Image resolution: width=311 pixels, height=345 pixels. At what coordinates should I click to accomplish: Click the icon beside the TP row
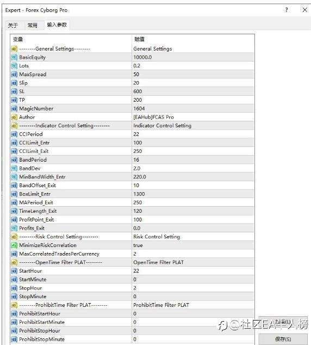click(x=14, y=100)
